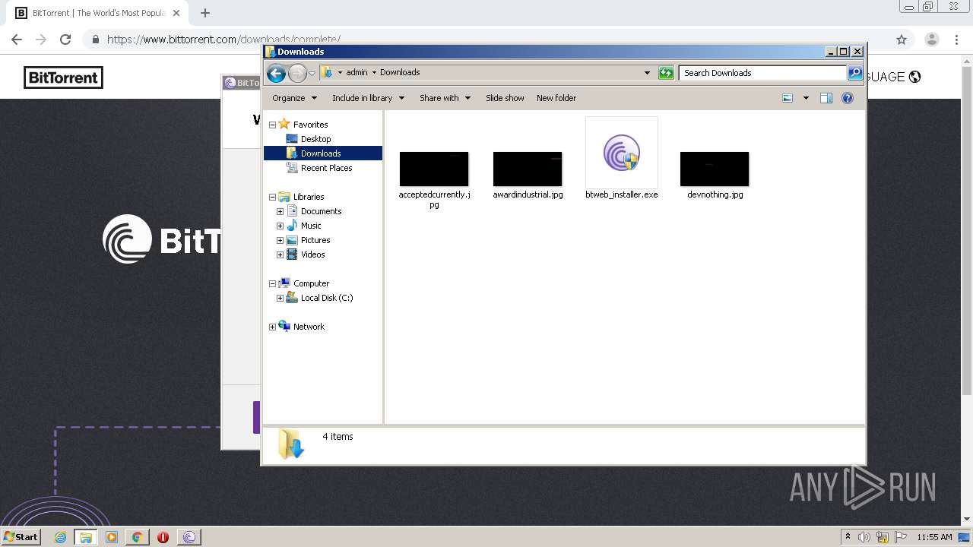The height and width of the screenshot is (547, 973).
Task: Open Windows Media Player from taskbar
Action: [112, 537]
